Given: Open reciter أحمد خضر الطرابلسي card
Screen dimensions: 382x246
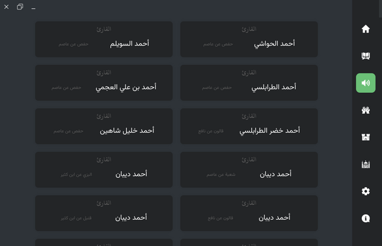Looking at the screenshot, I should (x=249, y=126).
